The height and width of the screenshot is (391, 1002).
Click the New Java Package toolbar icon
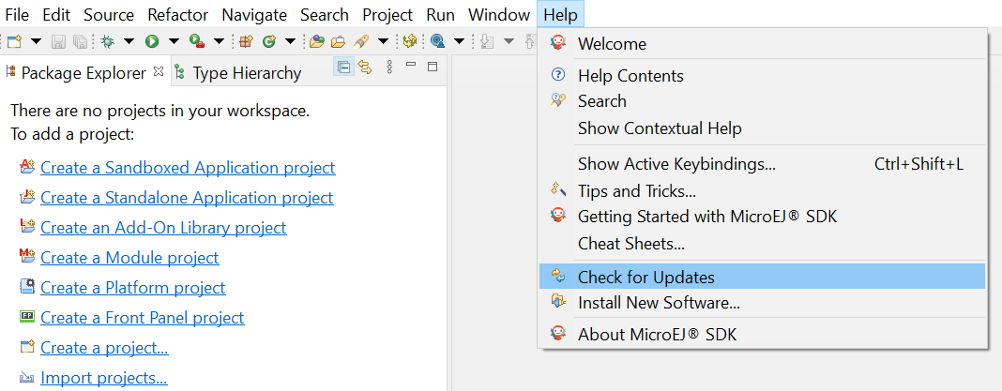[x=246, y=41]
